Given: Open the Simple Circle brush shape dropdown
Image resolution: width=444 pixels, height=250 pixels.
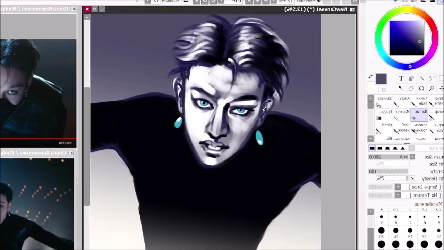Looking at the screenshot, I should pos(398,187).
